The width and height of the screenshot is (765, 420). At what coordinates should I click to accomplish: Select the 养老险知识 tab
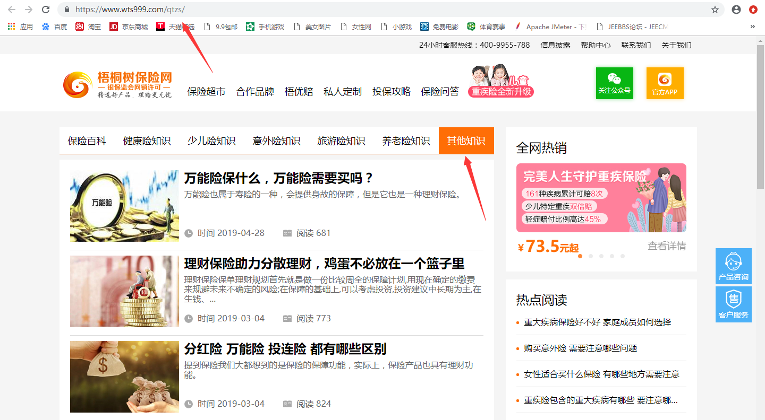(406, 141)
